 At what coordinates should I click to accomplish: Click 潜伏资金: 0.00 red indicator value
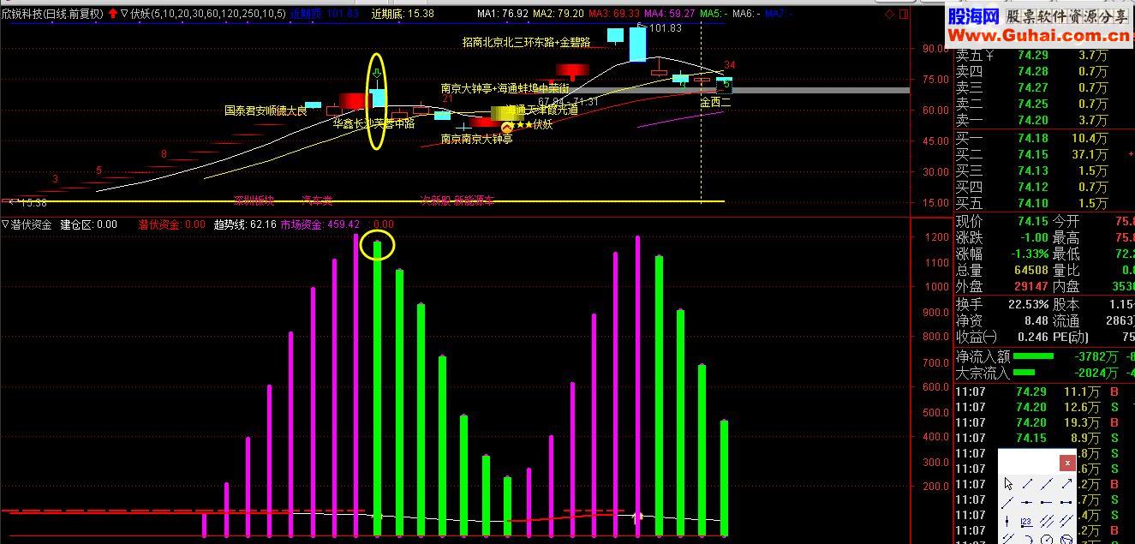(172, 224)
